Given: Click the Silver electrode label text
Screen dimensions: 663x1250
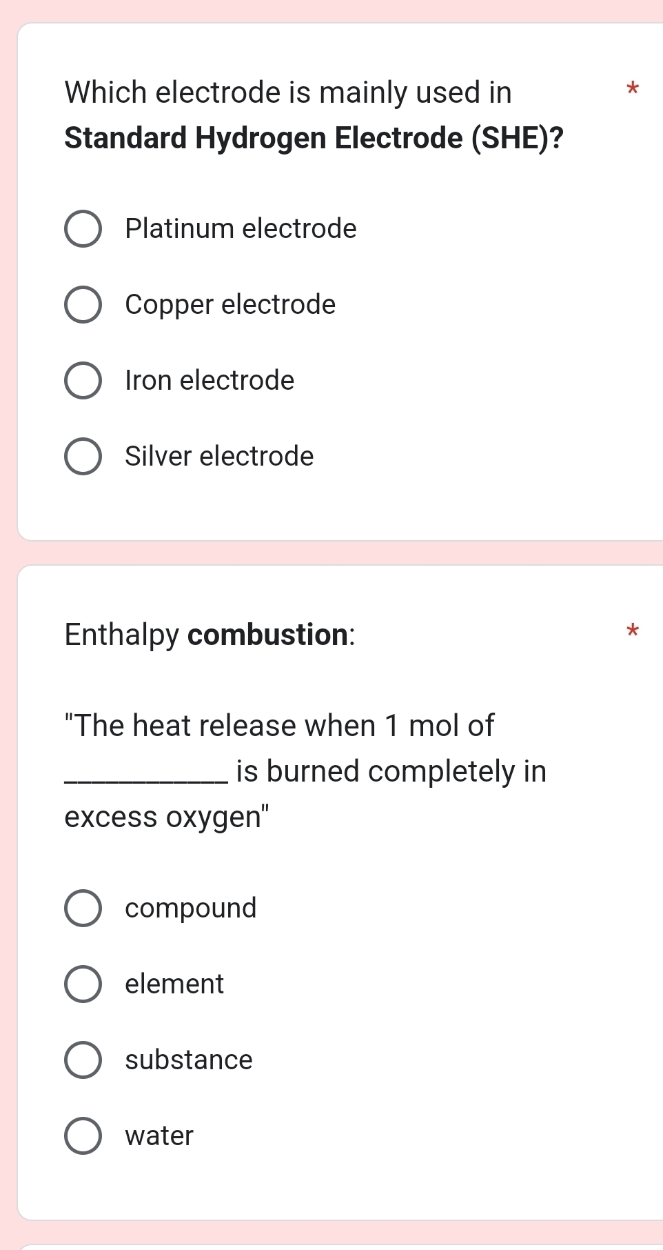Looking at the screenshot, I should click(x=220, y=455).
